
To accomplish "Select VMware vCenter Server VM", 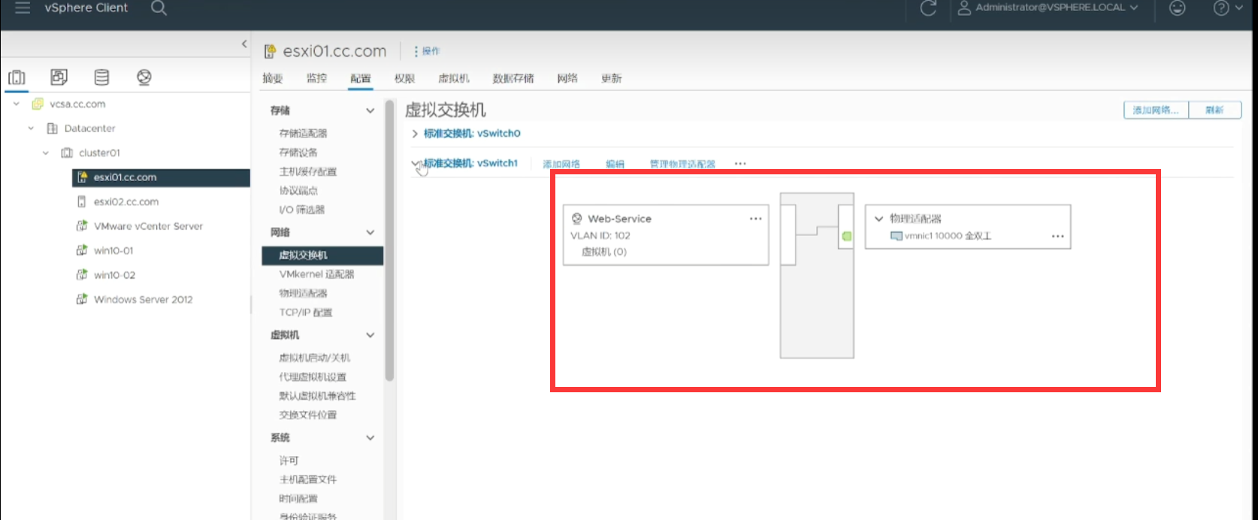I will click(x=148, y=226).
